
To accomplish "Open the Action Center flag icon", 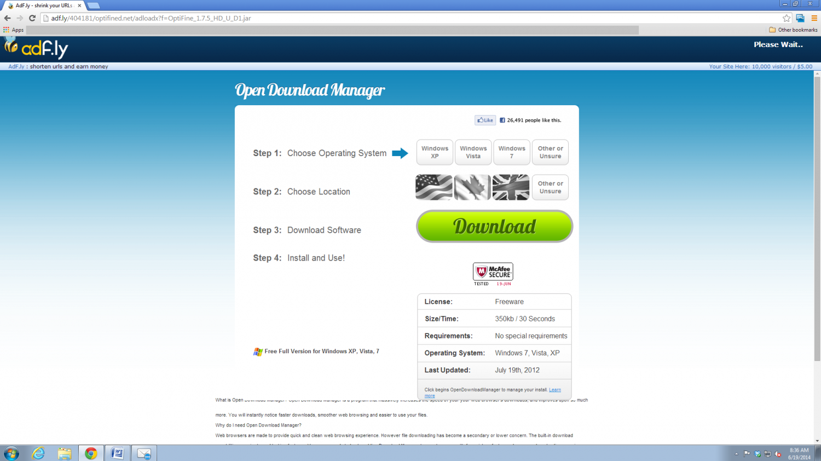I will tap(747, 454).
